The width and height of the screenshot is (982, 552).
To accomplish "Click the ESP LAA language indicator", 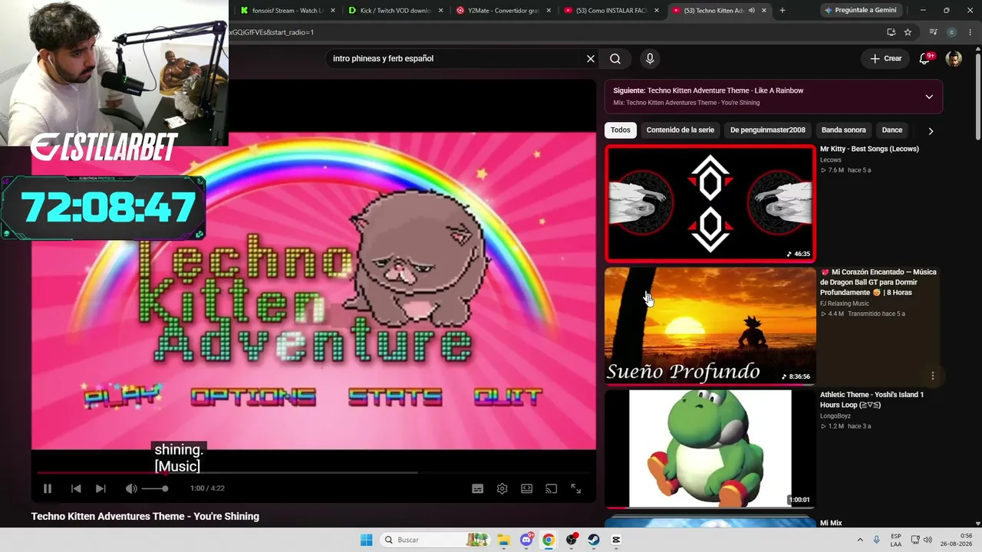I will pos(896,540).
